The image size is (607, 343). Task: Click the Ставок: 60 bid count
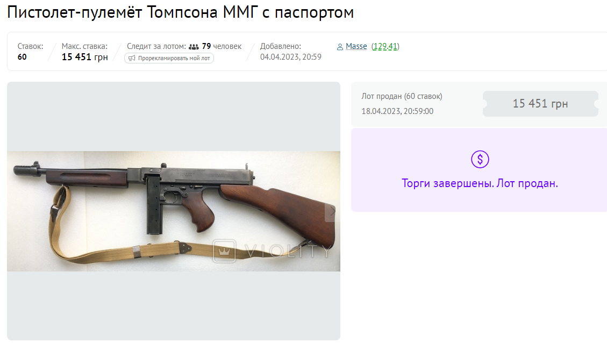coord(30,52)
